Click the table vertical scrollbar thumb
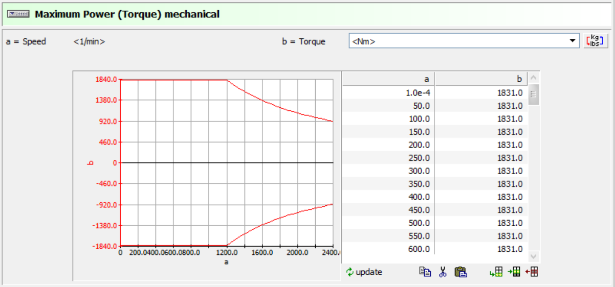The image size is (615, 287). 534,94
